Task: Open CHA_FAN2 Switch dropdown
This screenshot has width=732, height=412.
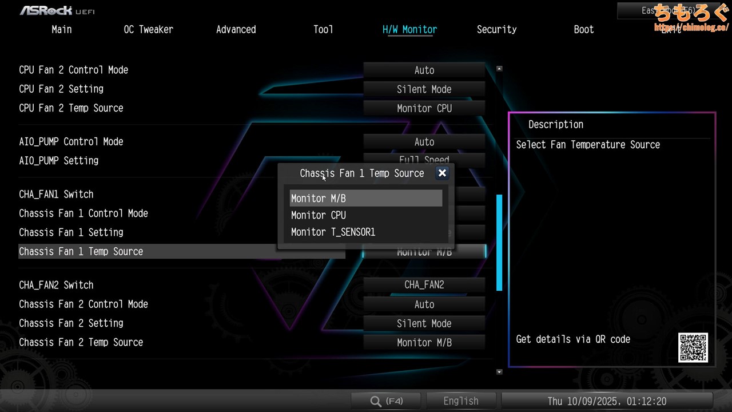Action: click(x=424, y=285)
